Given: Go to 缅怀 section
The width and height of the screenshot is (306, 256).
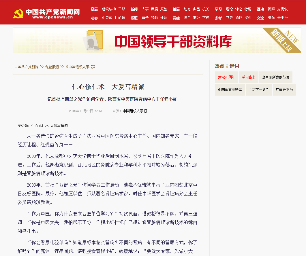Looking at the screenshot, I should click(239, 18).
